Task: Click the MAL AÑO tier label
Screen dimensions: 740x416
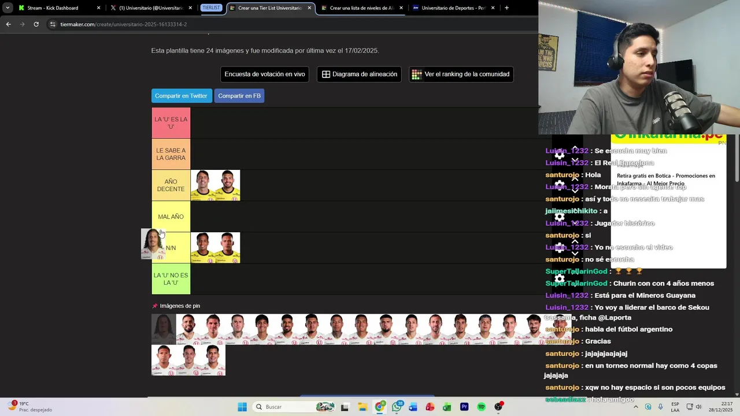Action: click(171, 216)
